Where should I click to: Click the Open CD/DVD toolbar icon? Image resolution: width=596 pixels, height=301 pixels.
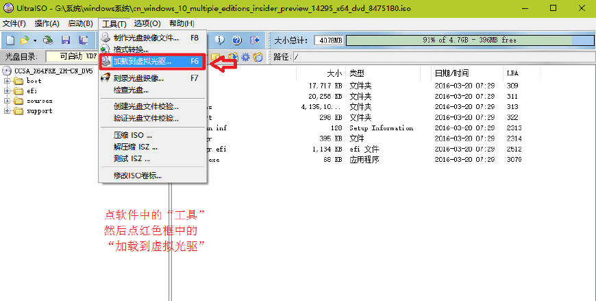pos(48,40)
